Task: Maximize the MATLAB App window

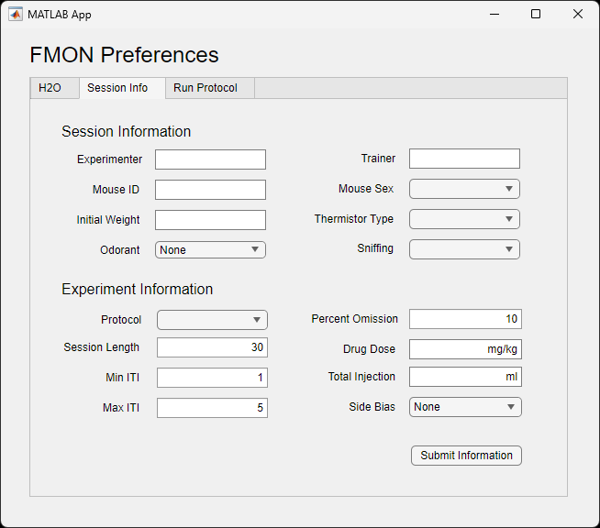Action: (536, 14)
